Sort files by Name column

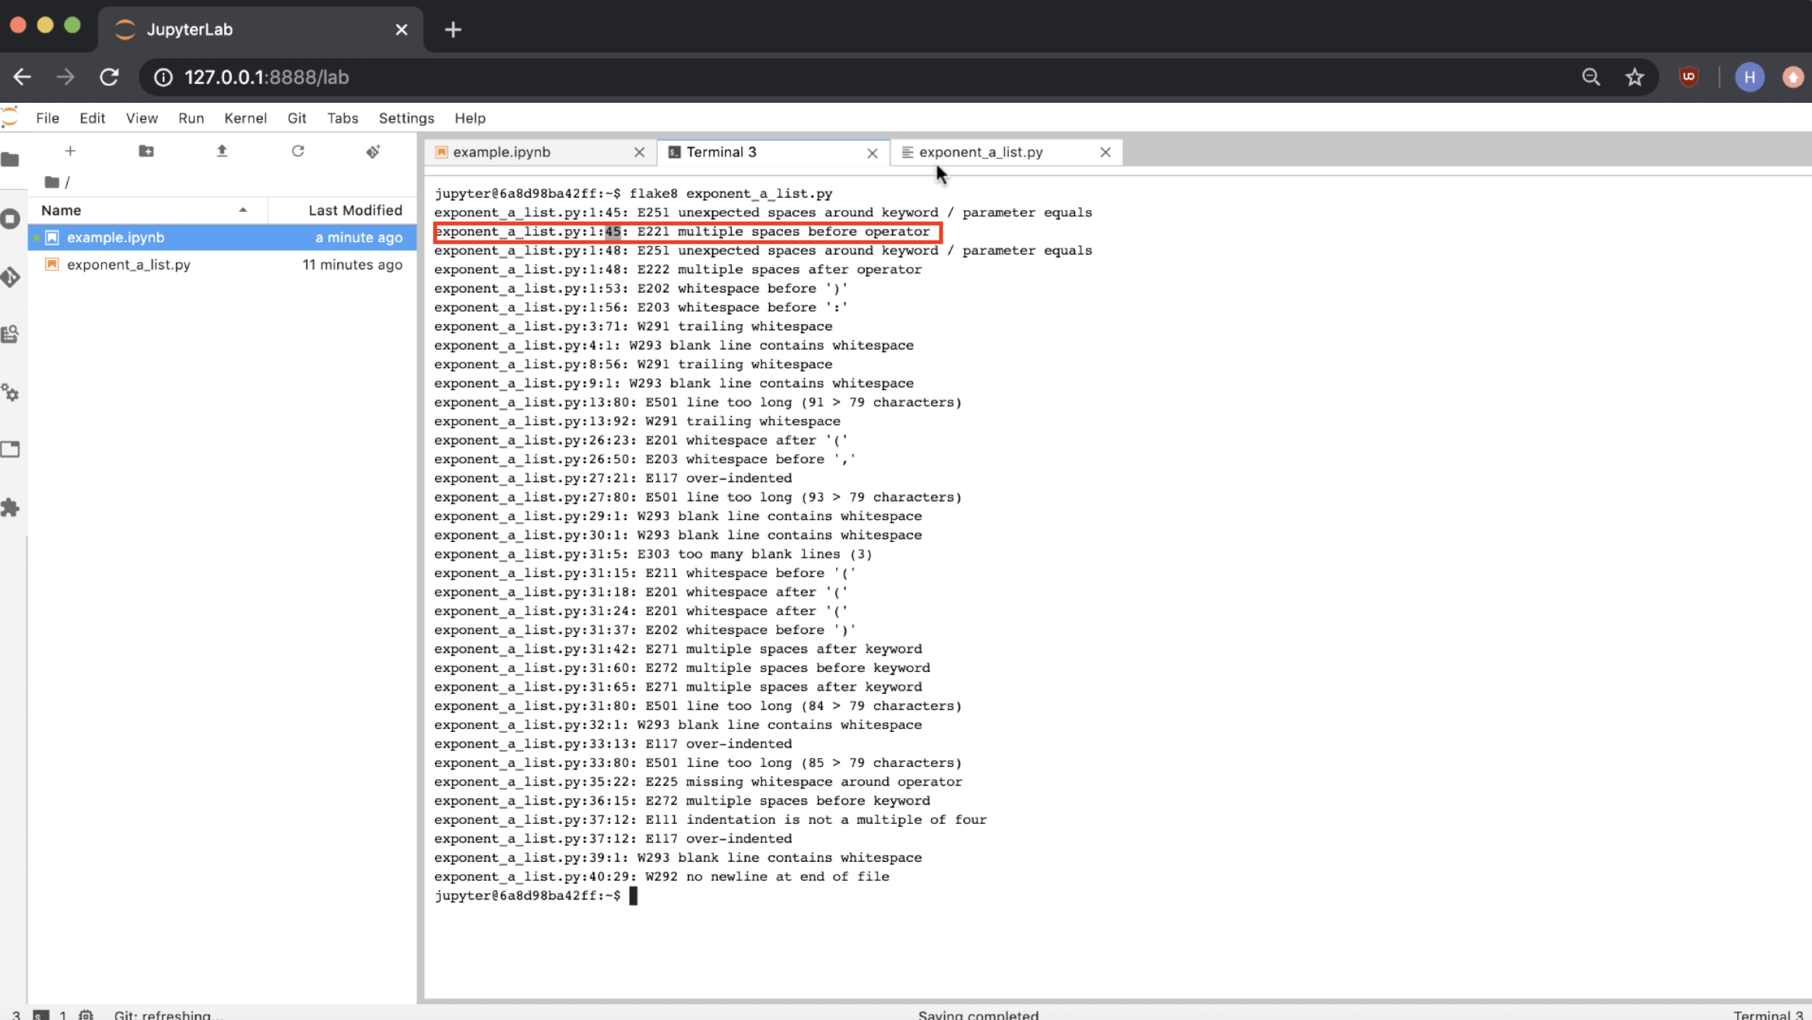point(61,210)
